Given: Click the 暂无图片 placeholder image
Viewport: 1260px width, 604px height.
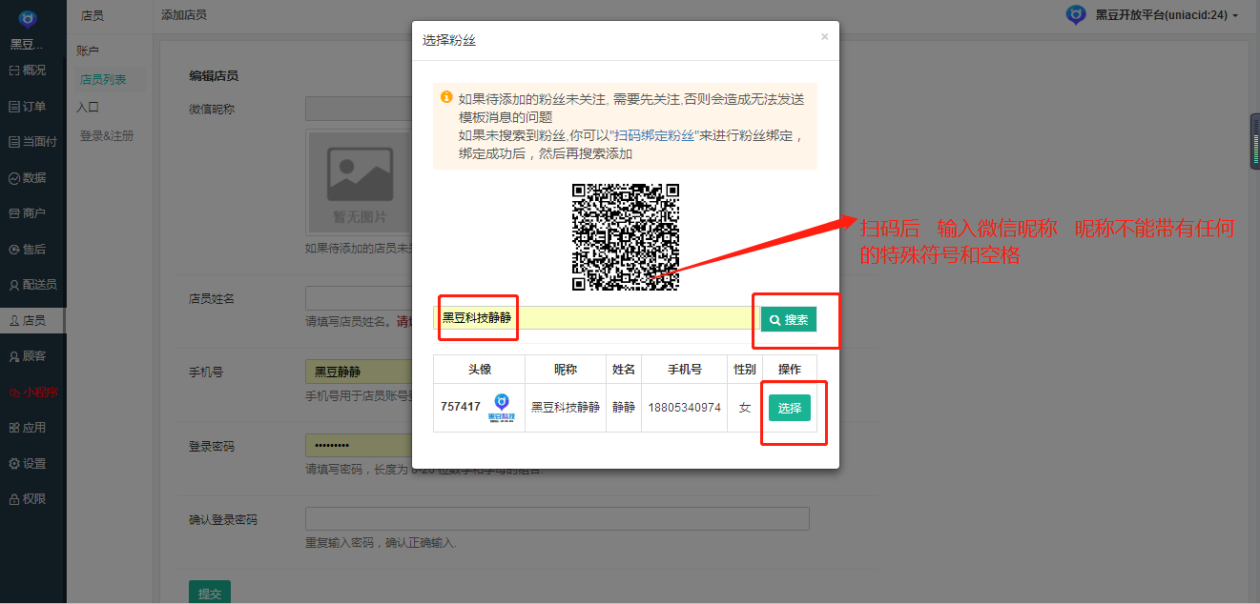Looking at the screenshot, I should pyautogui.click(x=361, y=181).
